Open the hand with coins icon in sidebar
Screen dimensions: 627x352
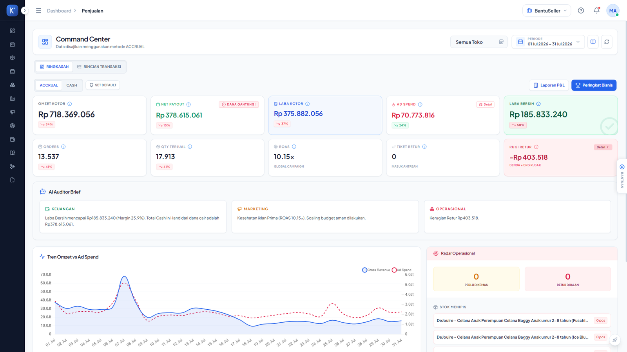point(12,166)
